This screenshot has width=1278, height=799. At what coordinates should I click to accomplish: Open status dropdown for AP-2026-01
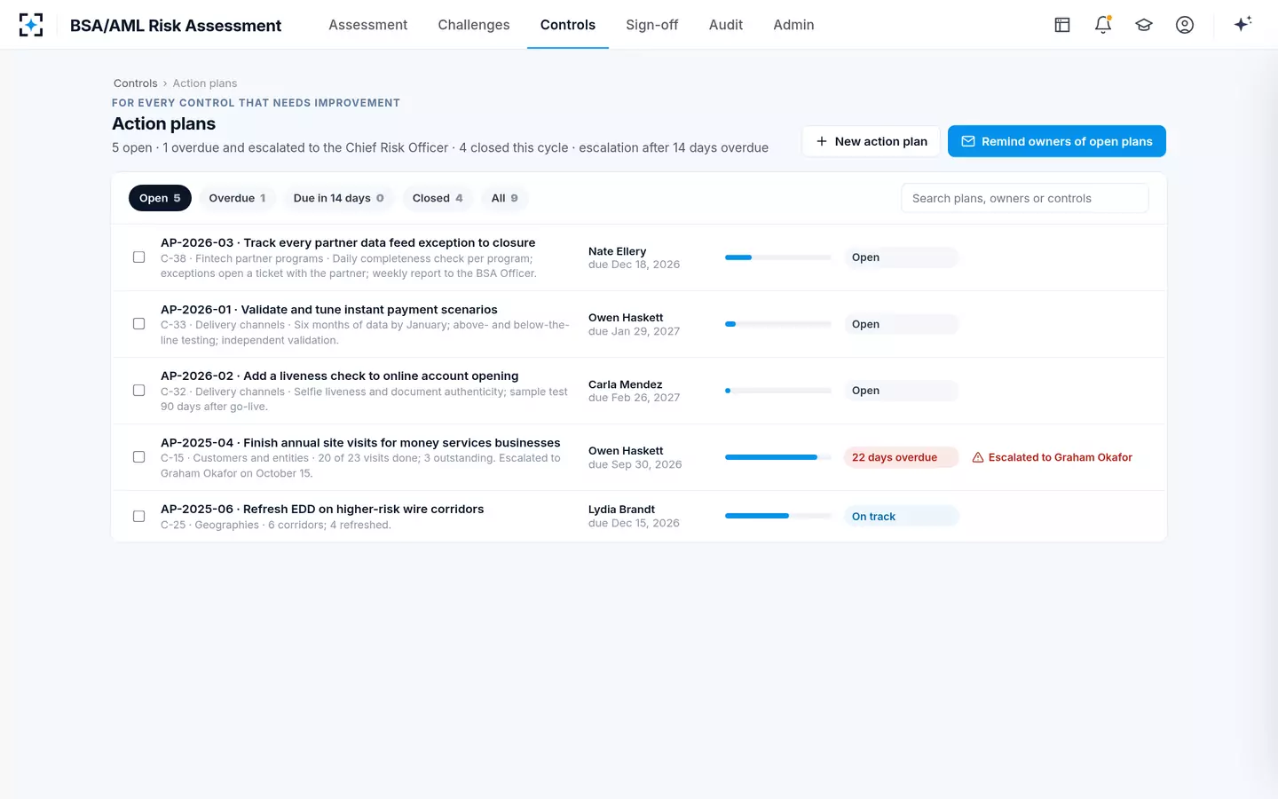tap(901, 324)
